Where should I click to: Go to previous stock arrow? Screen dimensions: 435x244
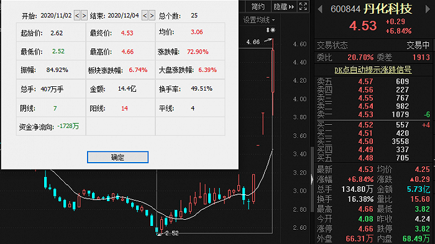[320, 9]
